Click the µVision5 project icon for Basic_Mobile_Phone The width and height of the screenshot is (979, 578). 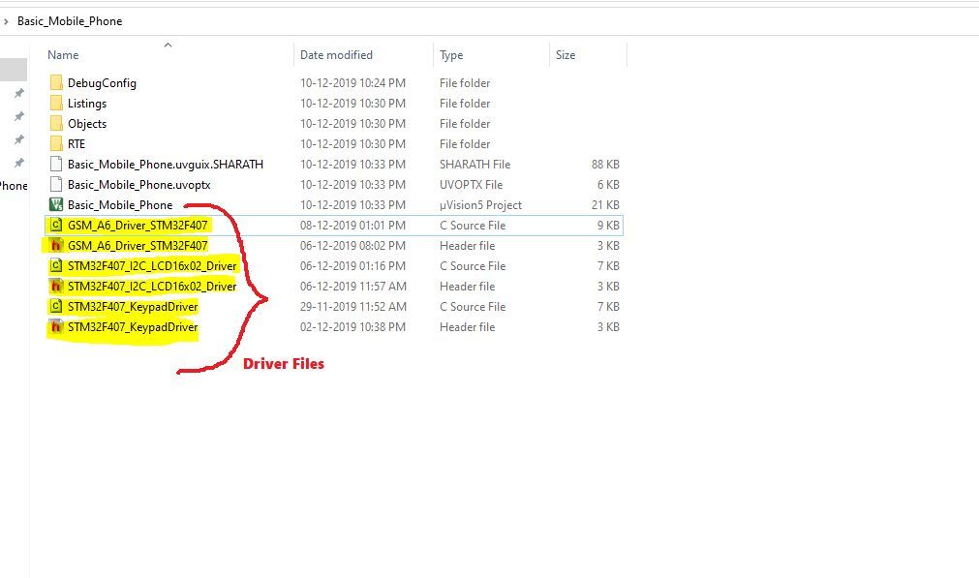[56, 204]
